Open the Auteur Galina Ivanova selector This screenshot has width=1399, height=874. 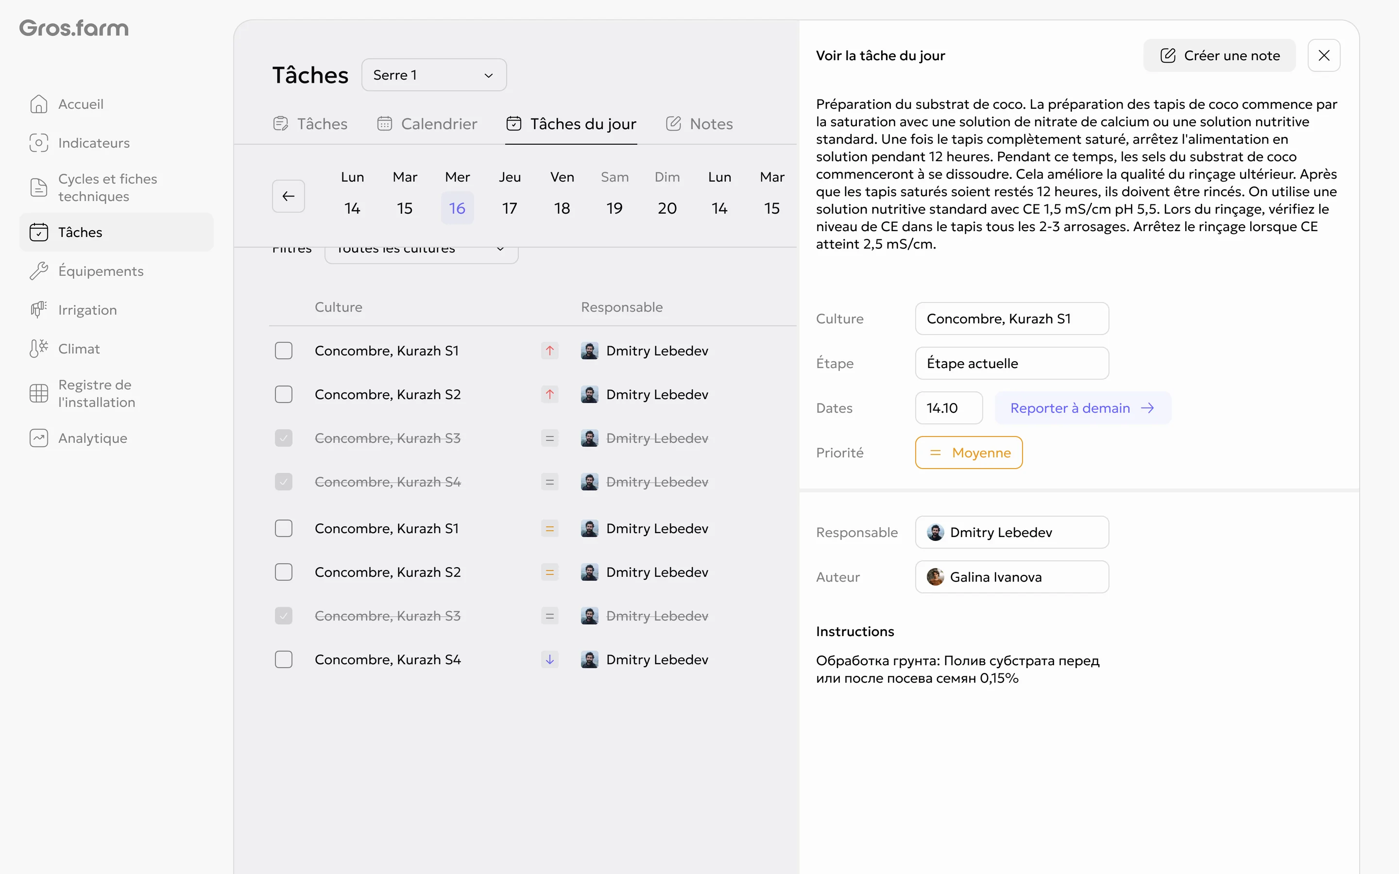(1012, 577)
